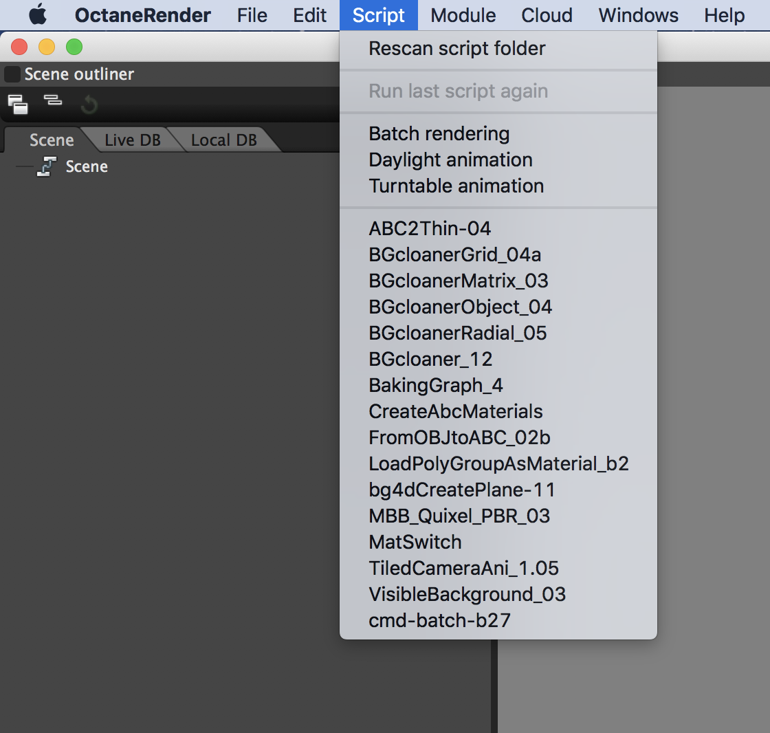Switch to the Local DB tab

pyautogui.click(x=224, y=140)
